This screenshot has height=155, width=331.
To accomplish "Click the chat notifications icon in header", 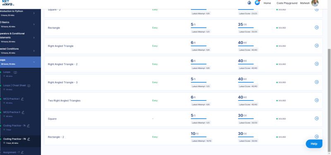I will tap(257, 3).
